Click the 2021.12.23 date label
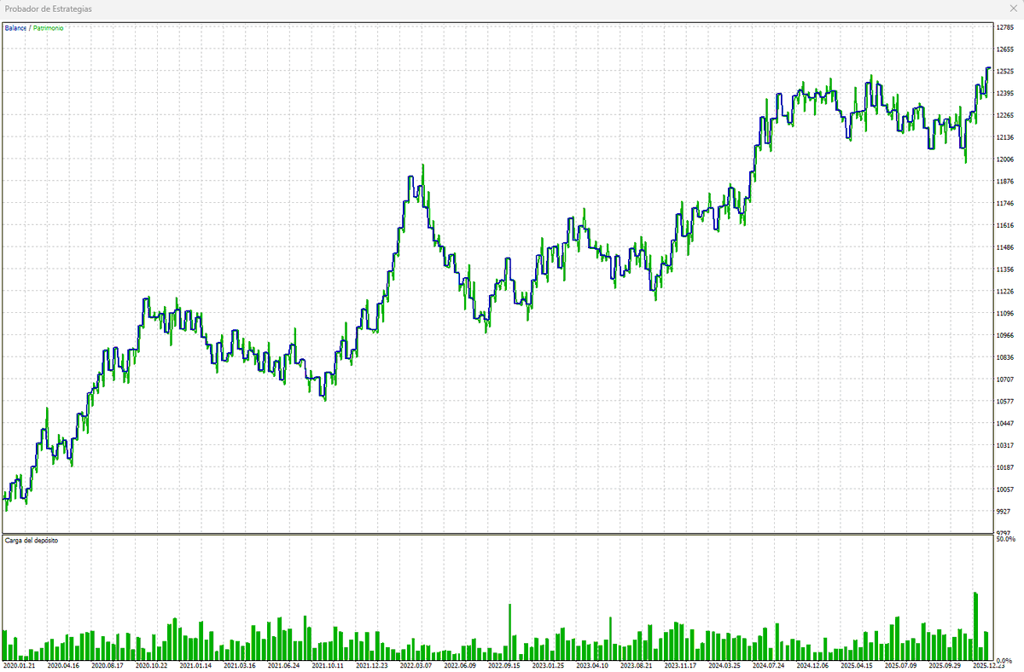The image size is (1024, 672). pyautogui.click(x=372, y=665)
